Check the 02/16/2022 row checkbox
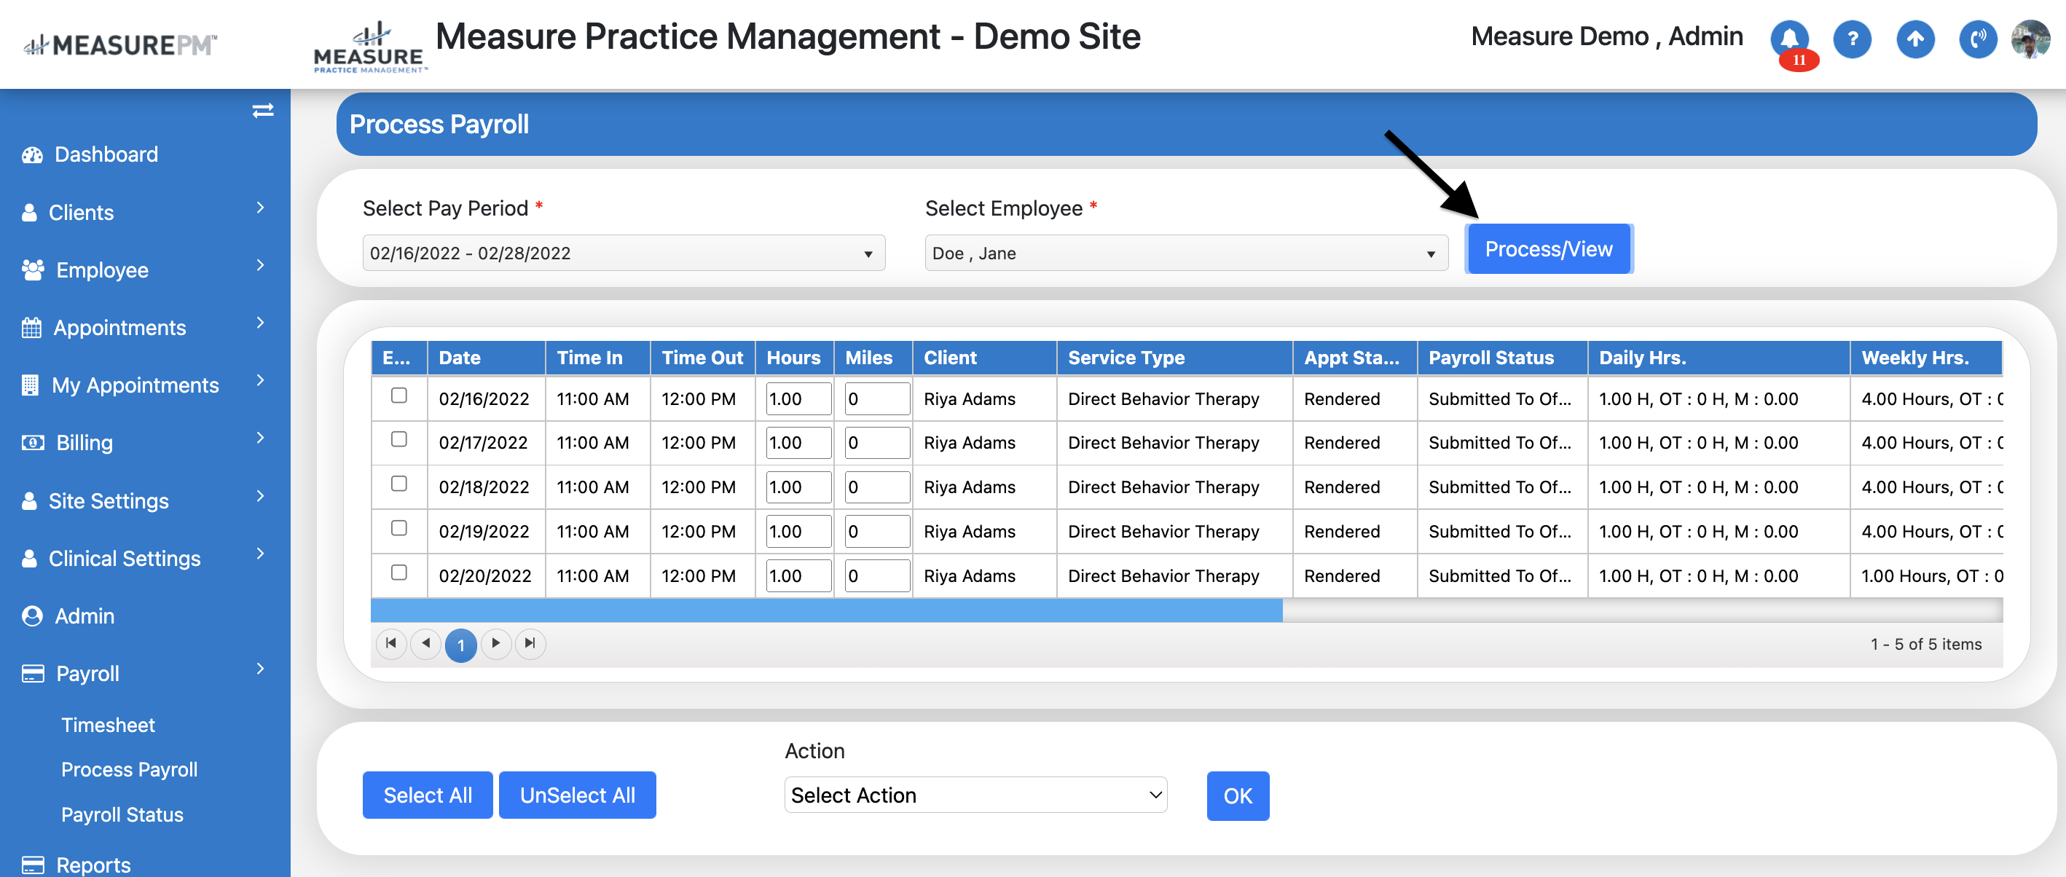 398,396
